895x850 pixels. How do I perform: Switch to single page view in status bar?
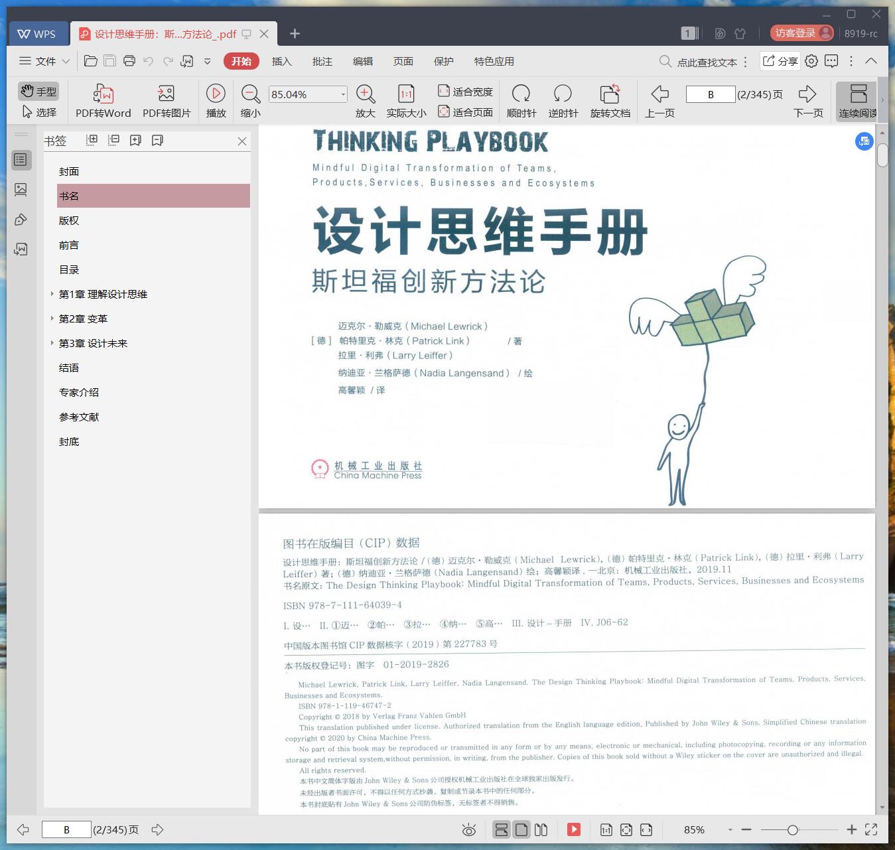coord(521,829)
